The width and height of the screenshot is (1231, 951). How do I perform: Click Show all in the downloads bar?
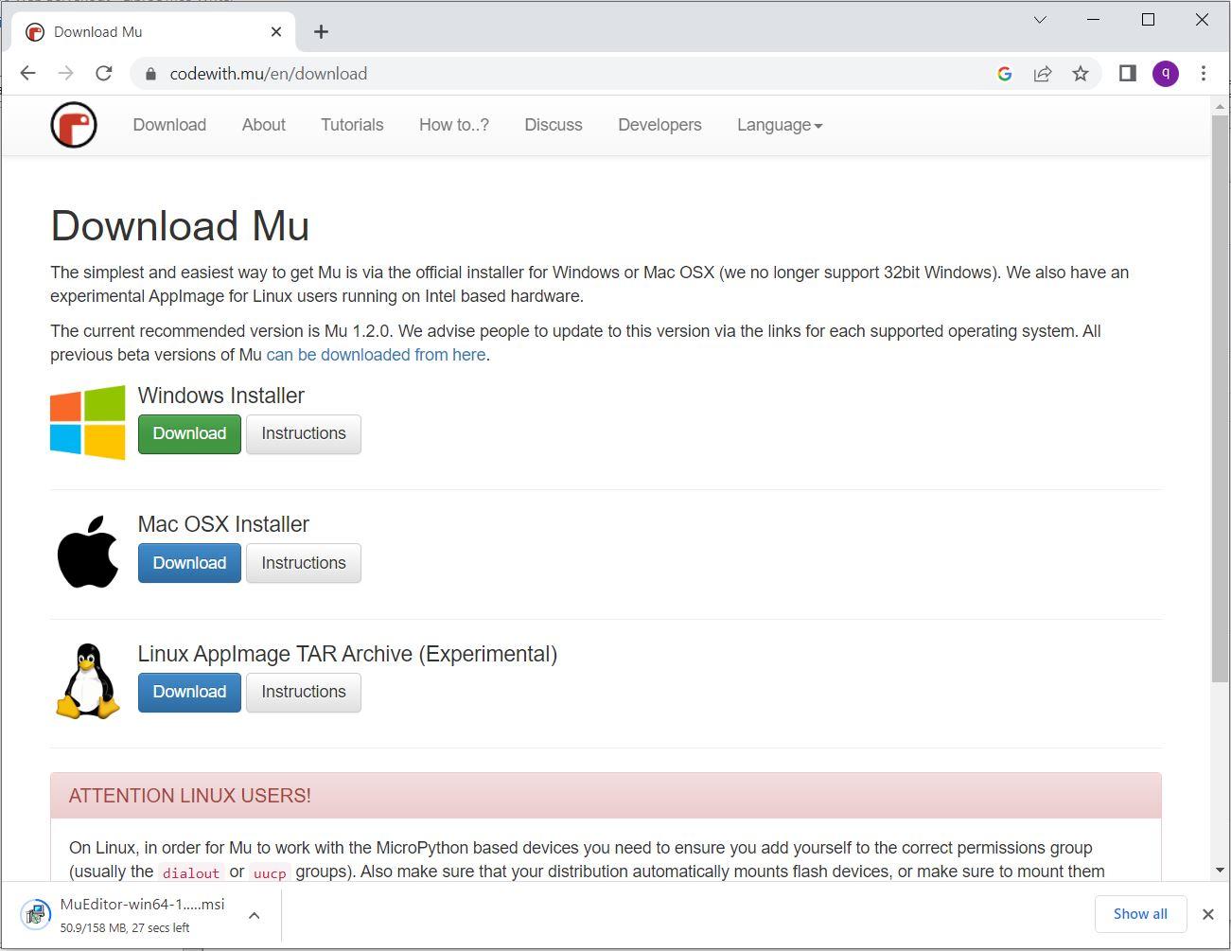1140,913
